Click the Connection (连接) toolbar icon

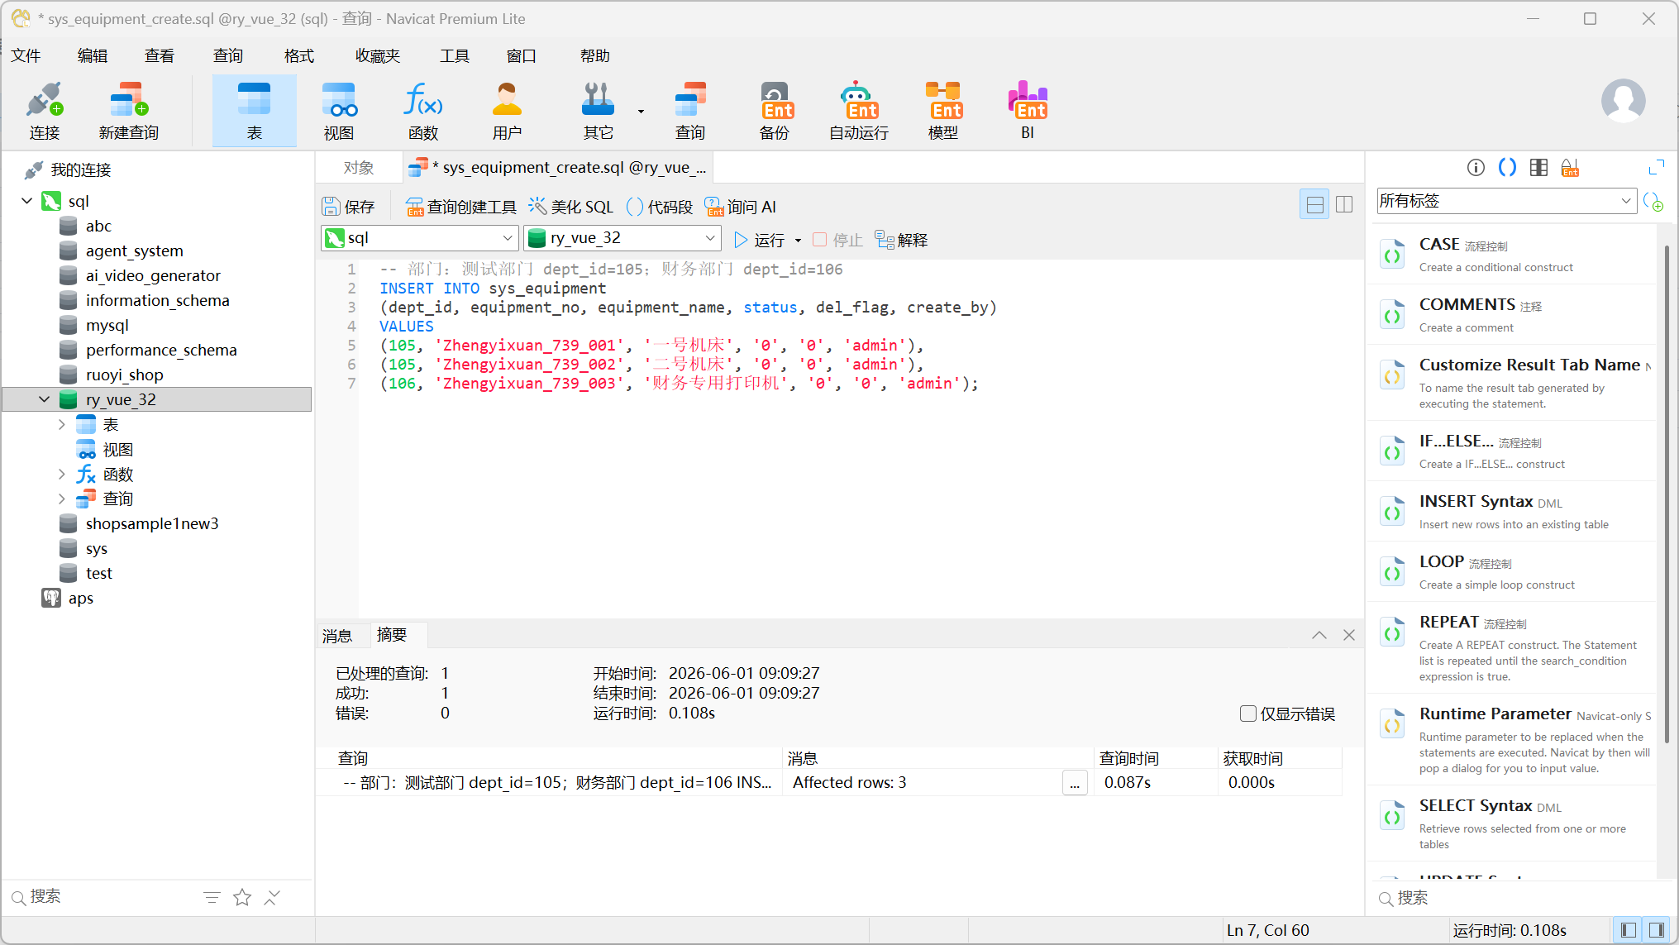pos(45,111)
